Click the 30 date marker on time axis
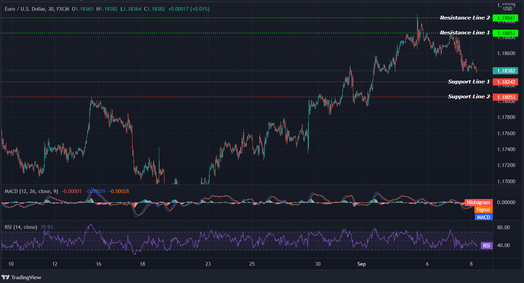524x283 pixels. (x=318, y=264)
